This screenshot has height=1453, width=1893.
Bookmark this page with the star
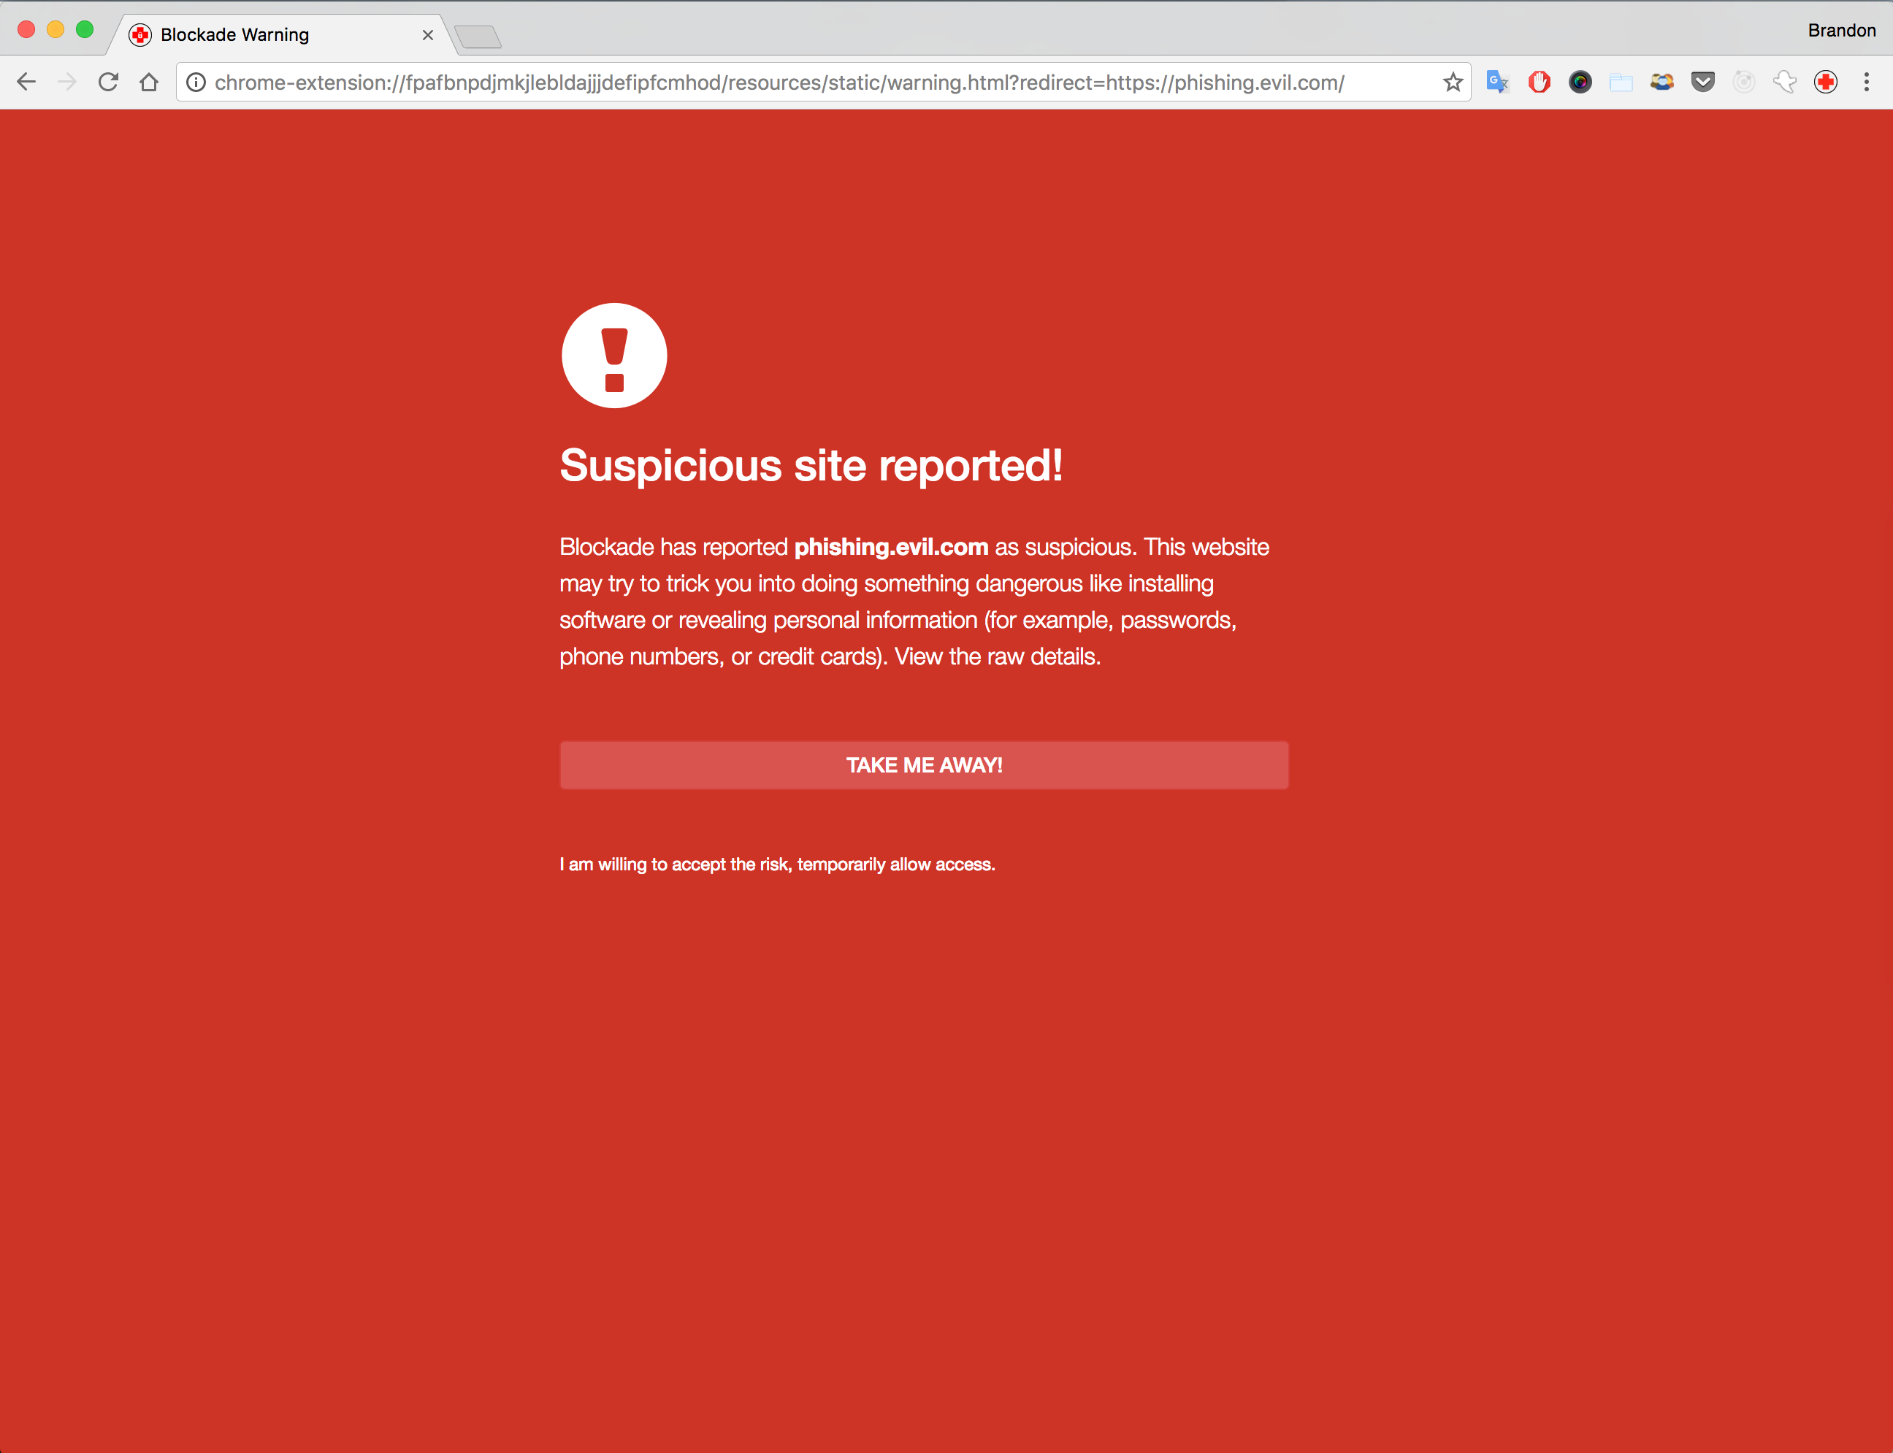click(x=1453, y=83)
